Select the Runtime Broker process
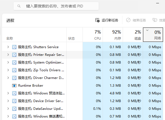This screenshot has height=120, width=165. pyautogui.click(x=31, y=85)
